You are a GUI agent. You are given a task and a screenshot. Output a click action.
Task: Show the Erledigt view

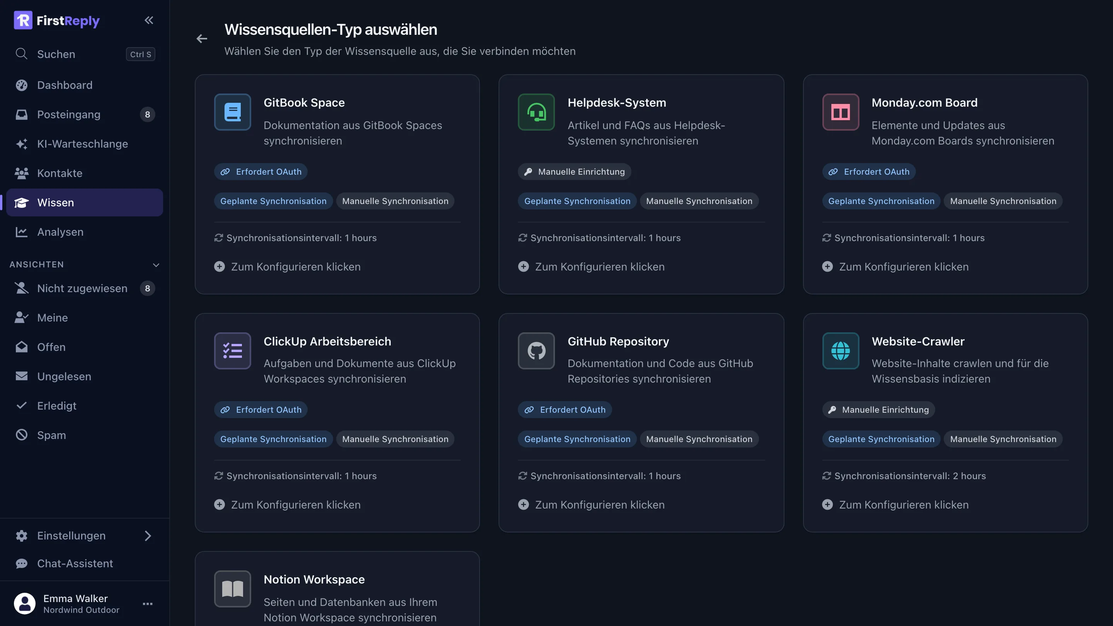[85, 406]
